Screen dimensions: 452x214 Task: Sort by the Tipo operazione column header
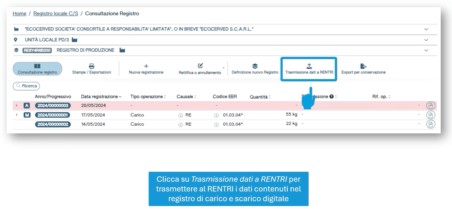(148, 97)
